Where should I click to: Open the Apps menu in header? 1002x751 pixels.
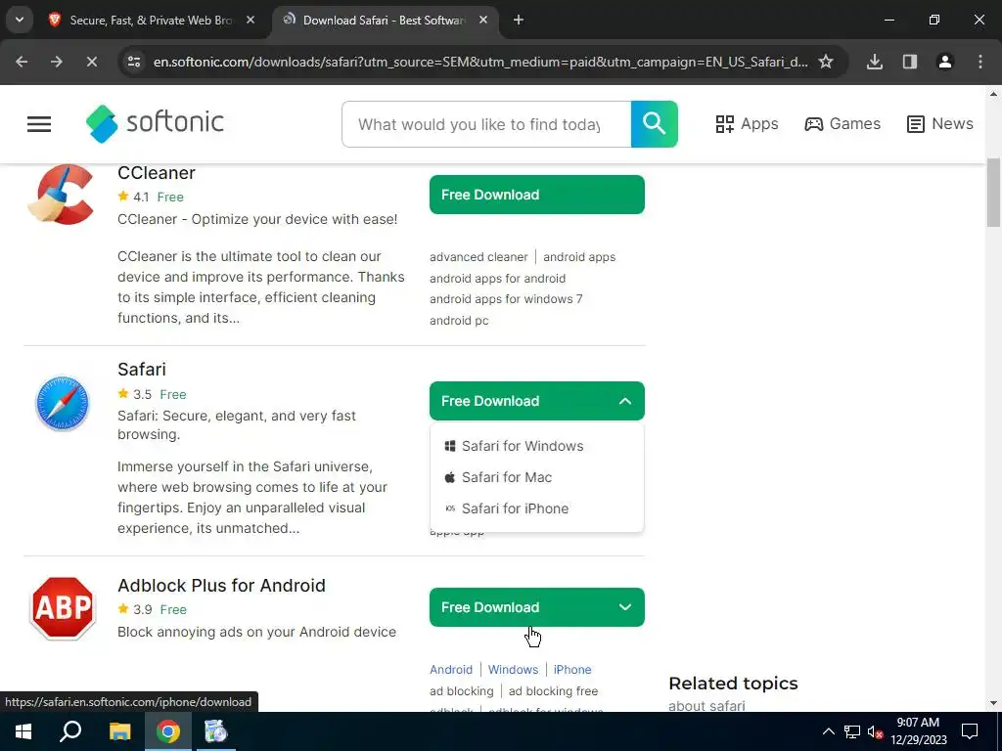pyautogui.click(x=747, y=124)
